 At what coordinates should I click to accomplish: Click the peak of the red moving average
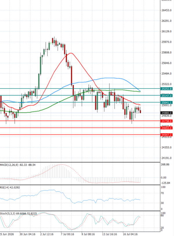pos(71,53)
